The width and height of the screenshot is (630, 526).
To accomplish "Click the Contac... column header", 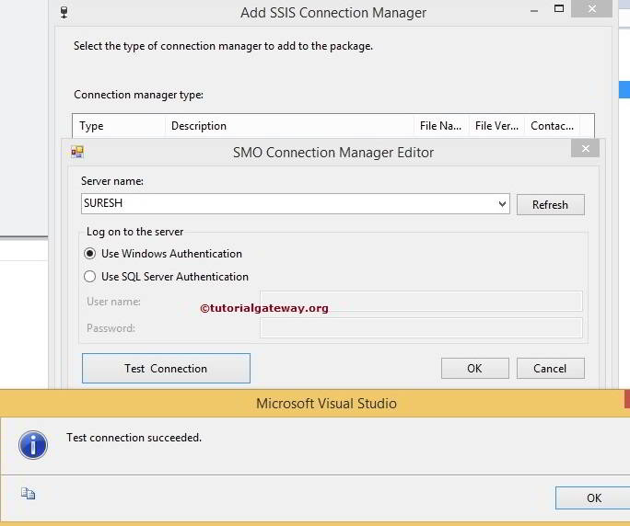I will 553,126.
